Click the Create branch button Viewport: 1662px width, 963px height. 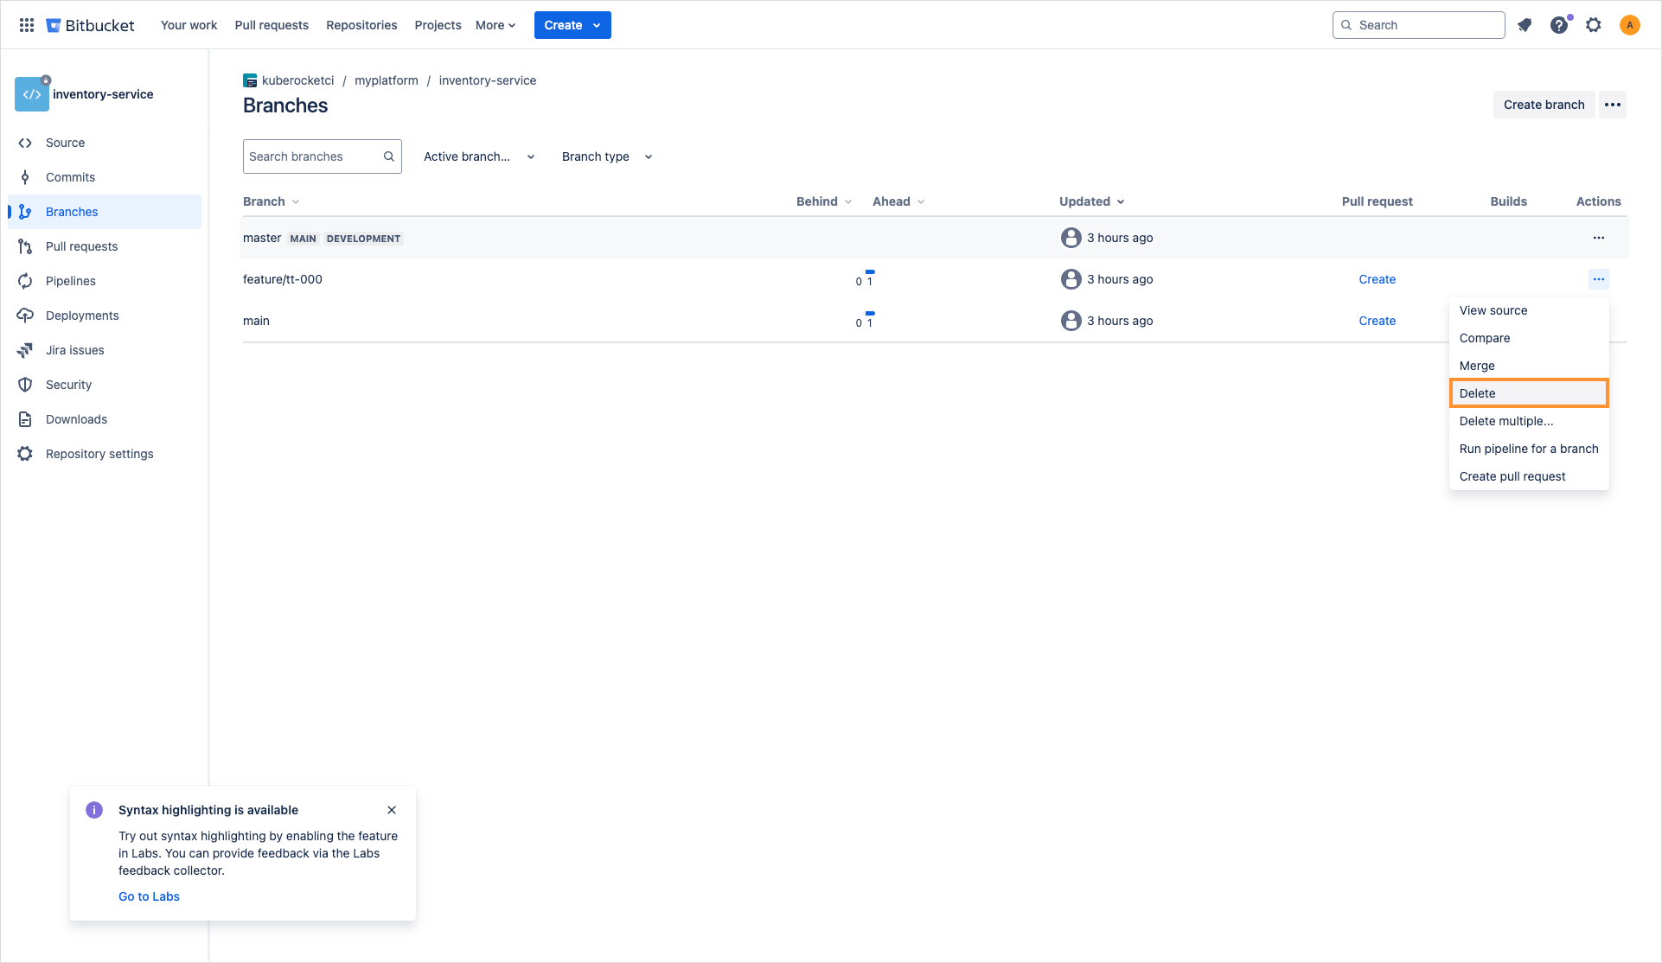[1544, 104]
